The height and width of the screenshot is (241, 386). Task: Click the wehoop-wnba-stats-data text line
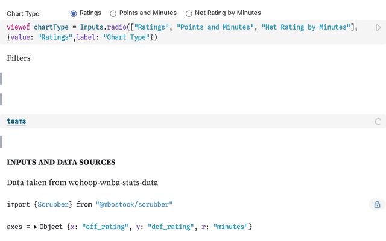[82, 183]
